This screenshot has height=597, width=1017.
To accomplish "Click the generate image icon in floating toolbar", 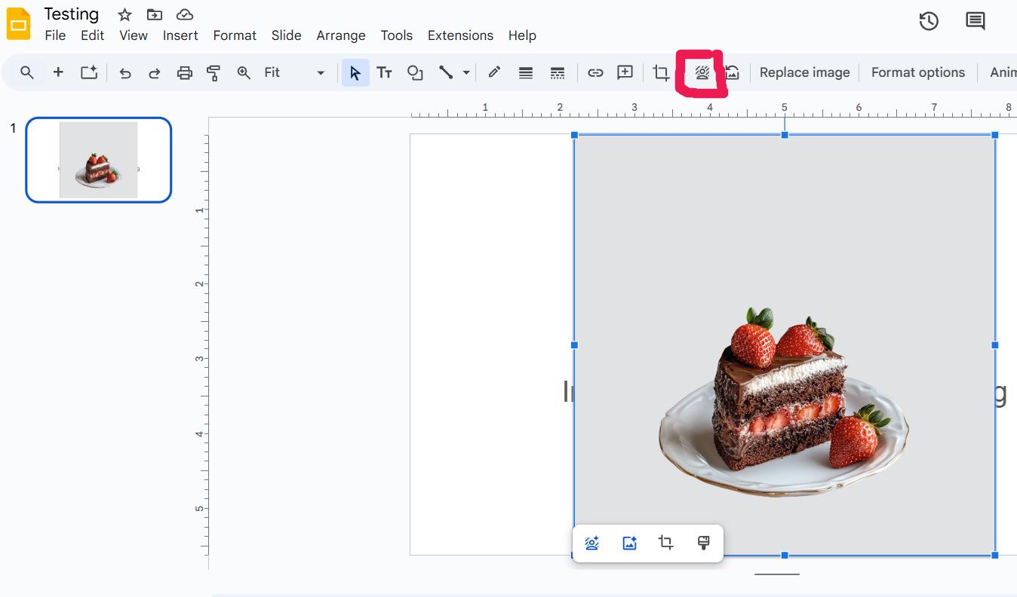I will [629, 543].
